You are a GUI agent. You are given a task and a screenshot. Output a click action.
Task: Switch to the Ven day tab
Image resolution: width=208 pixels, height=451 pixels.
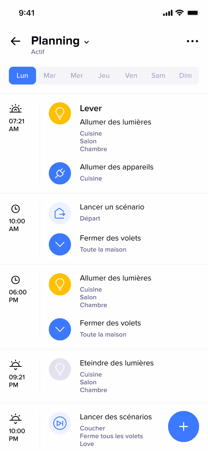tap(131, 76)
